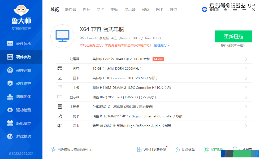Open Win11更新检测 tool
260x159 pixels.
point(152,149)
